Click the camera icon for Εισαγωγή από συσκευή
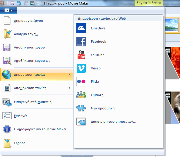Screen dimensions: 180x157 tap(7, 102)
